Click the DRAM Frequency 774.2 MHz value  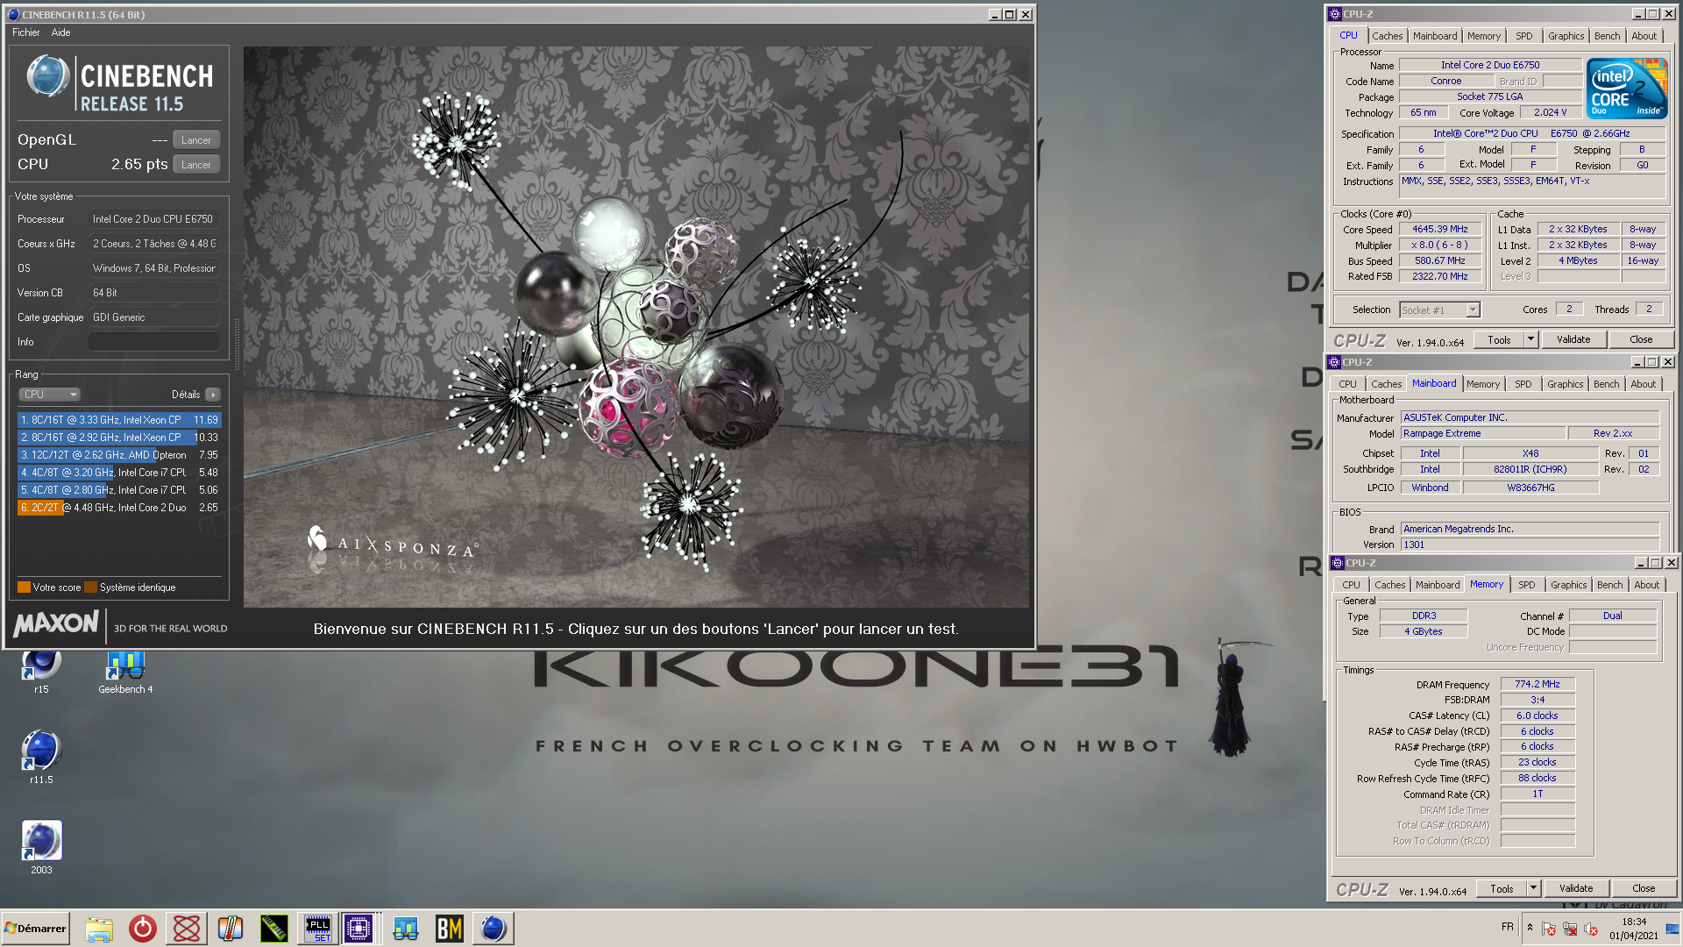point(1537,684)
